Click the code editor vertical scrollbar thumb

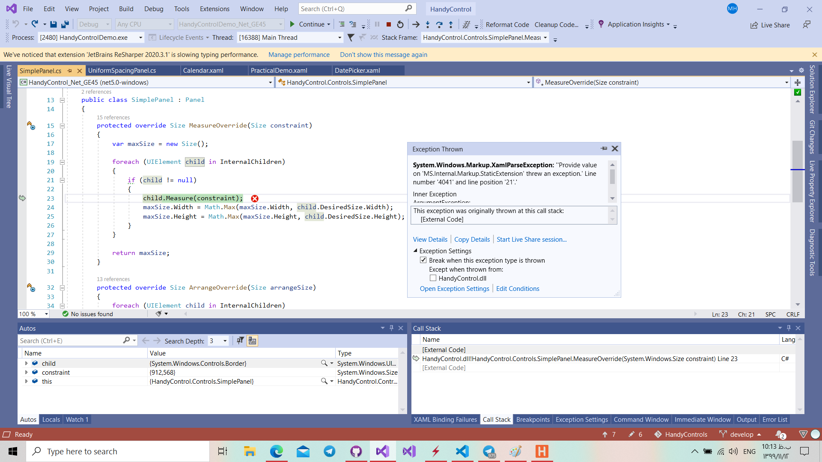click(797, 171)
